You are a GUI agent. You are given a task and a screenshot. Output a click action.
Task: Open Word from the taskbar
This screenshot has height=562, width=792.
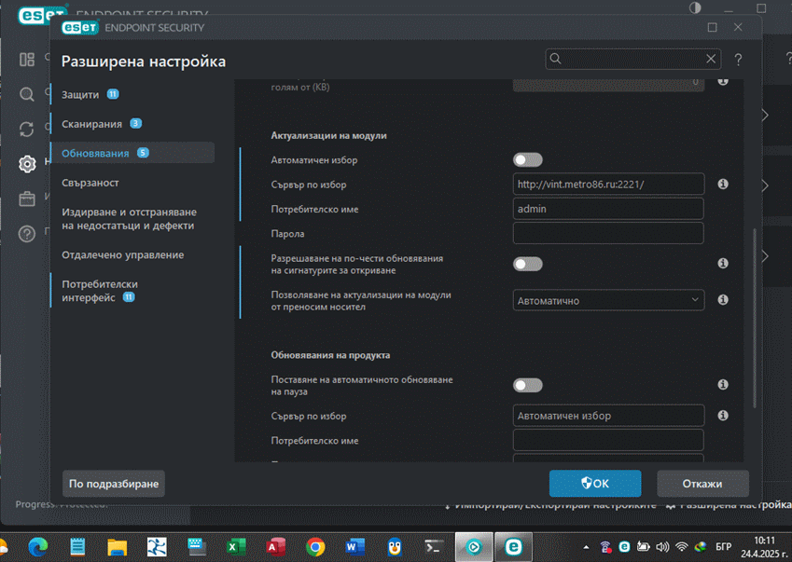354,547
